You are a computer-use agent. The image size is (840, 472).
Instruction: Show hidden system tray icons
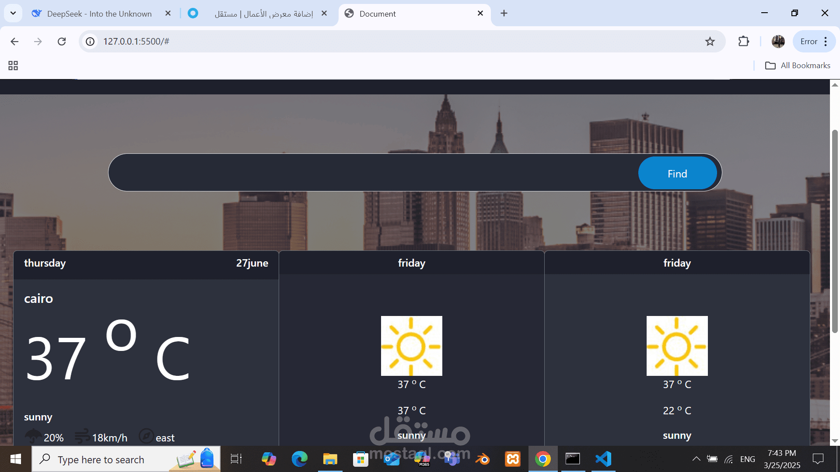point(696,459)
